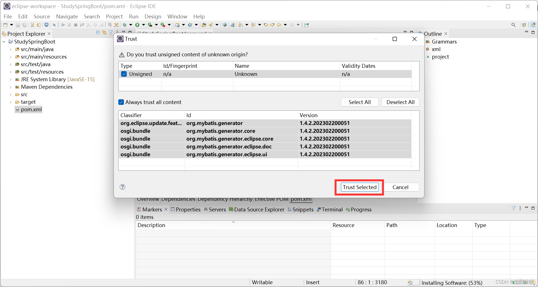Open the Markers view menu dots icon

point(520,208)
